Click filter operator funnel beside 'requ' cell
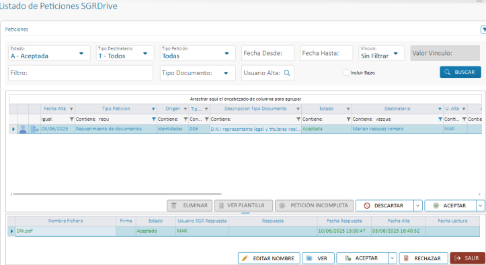Screen dimensions: 486x265 click(x=153, y=119)
